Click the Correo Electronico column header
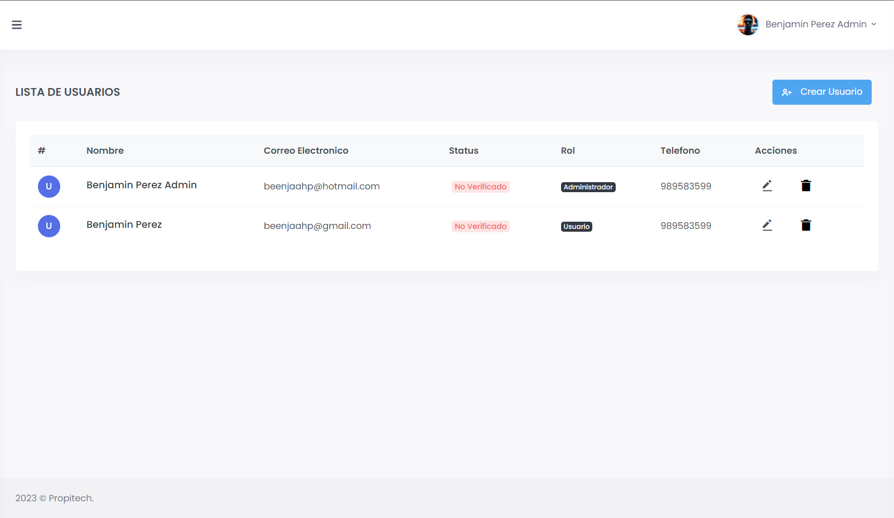This screenshot has width=894, height=518. (x=306, y=150)
